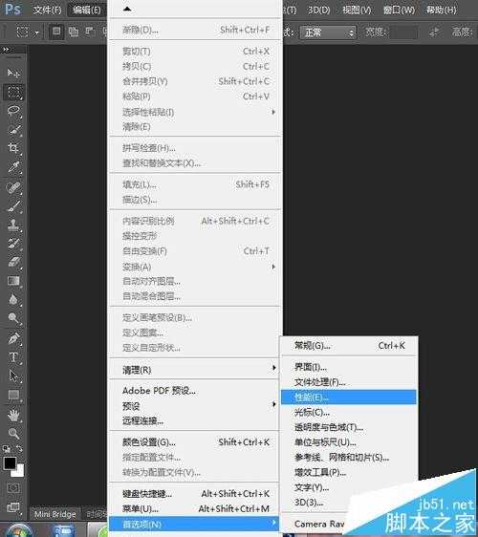Screen dimensions: 478x537
Task: Choose 参考线、网格和切片(S)... preferences
Action: tap(349, 458)
